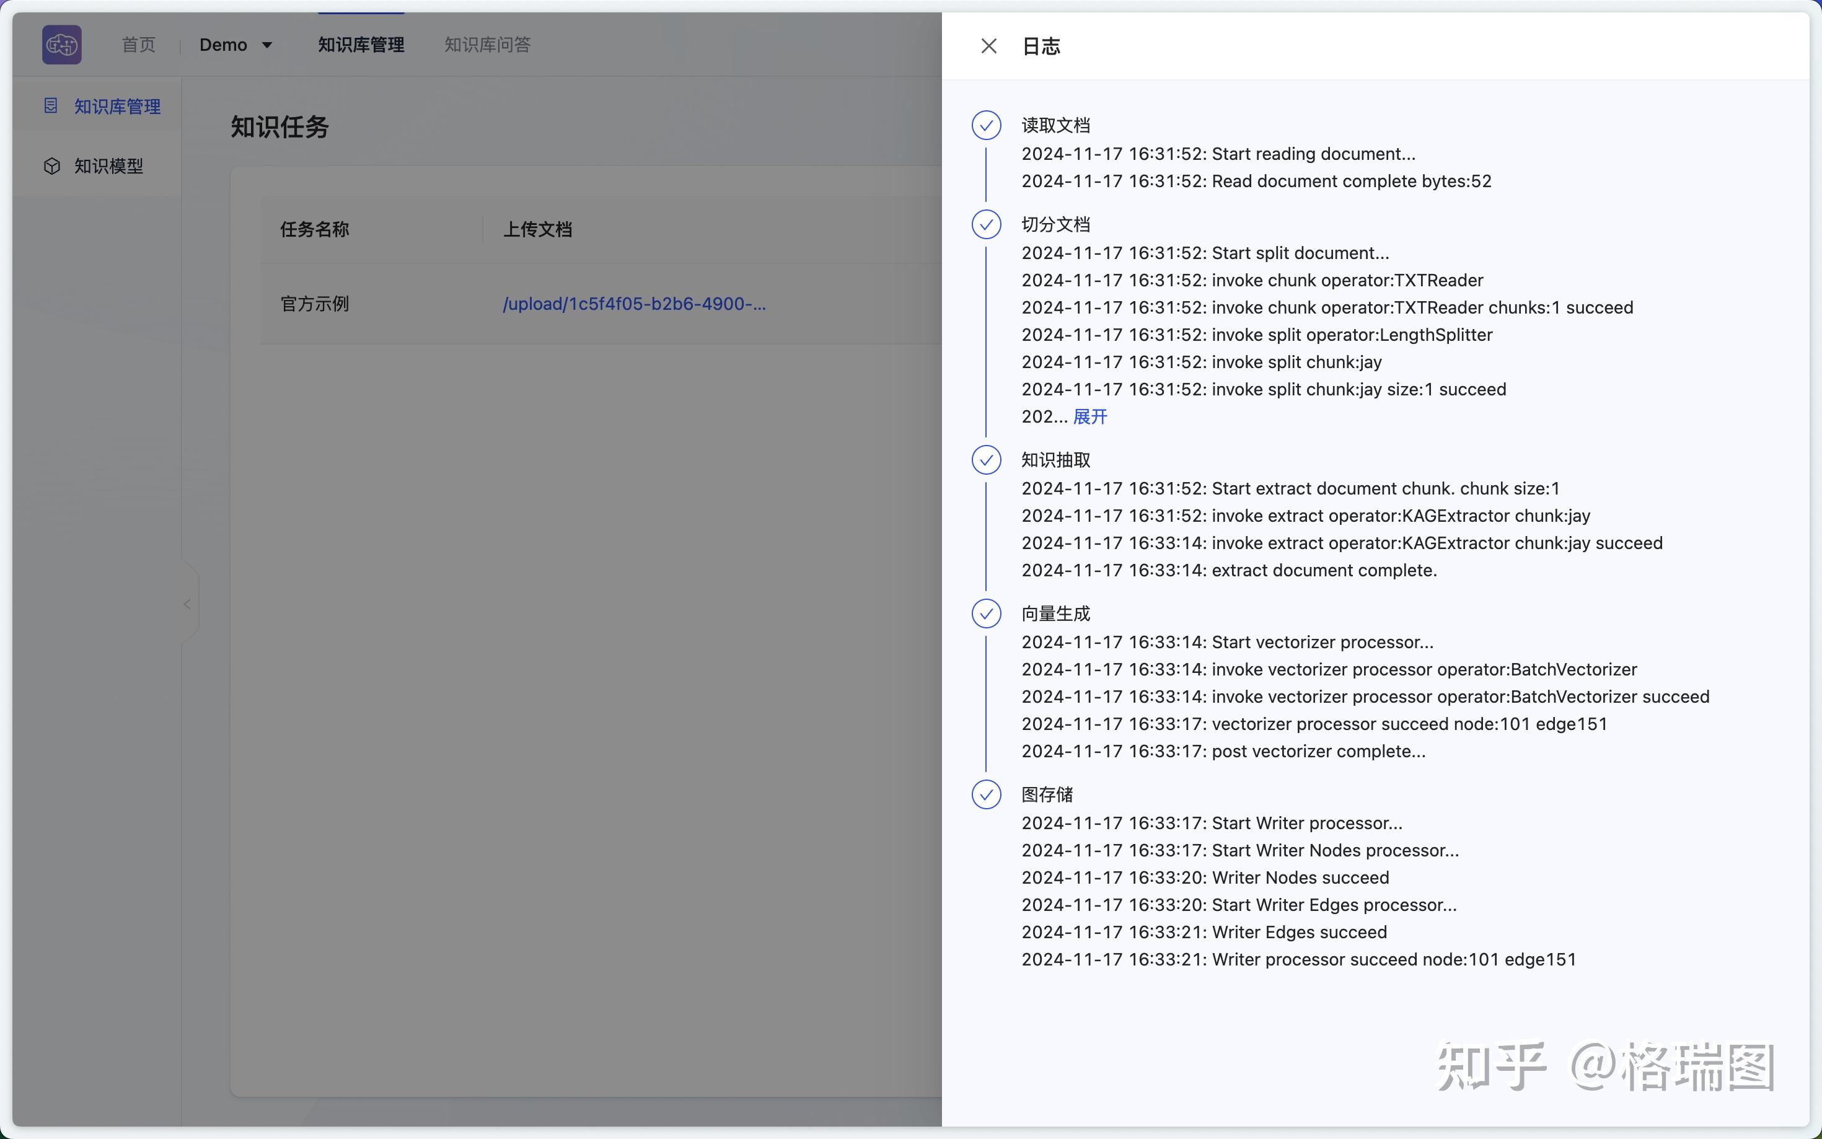
Task: Click the status circle for 向量生成
Action: click(x=987, y=613)
